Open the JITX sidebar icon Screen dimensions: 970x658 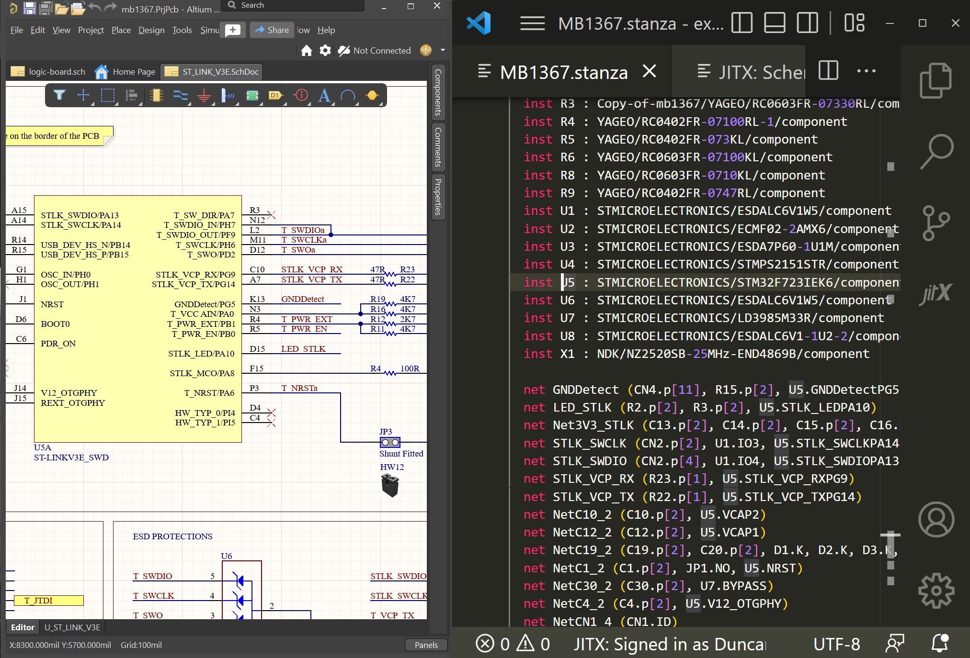pyautogui.click(x=936, y=293)
